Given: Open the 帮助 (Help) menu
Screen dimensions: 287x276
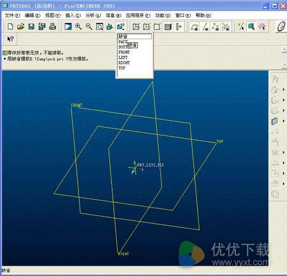Looking at the screenshot, I should pyautogui.click(x=203, y=15).
